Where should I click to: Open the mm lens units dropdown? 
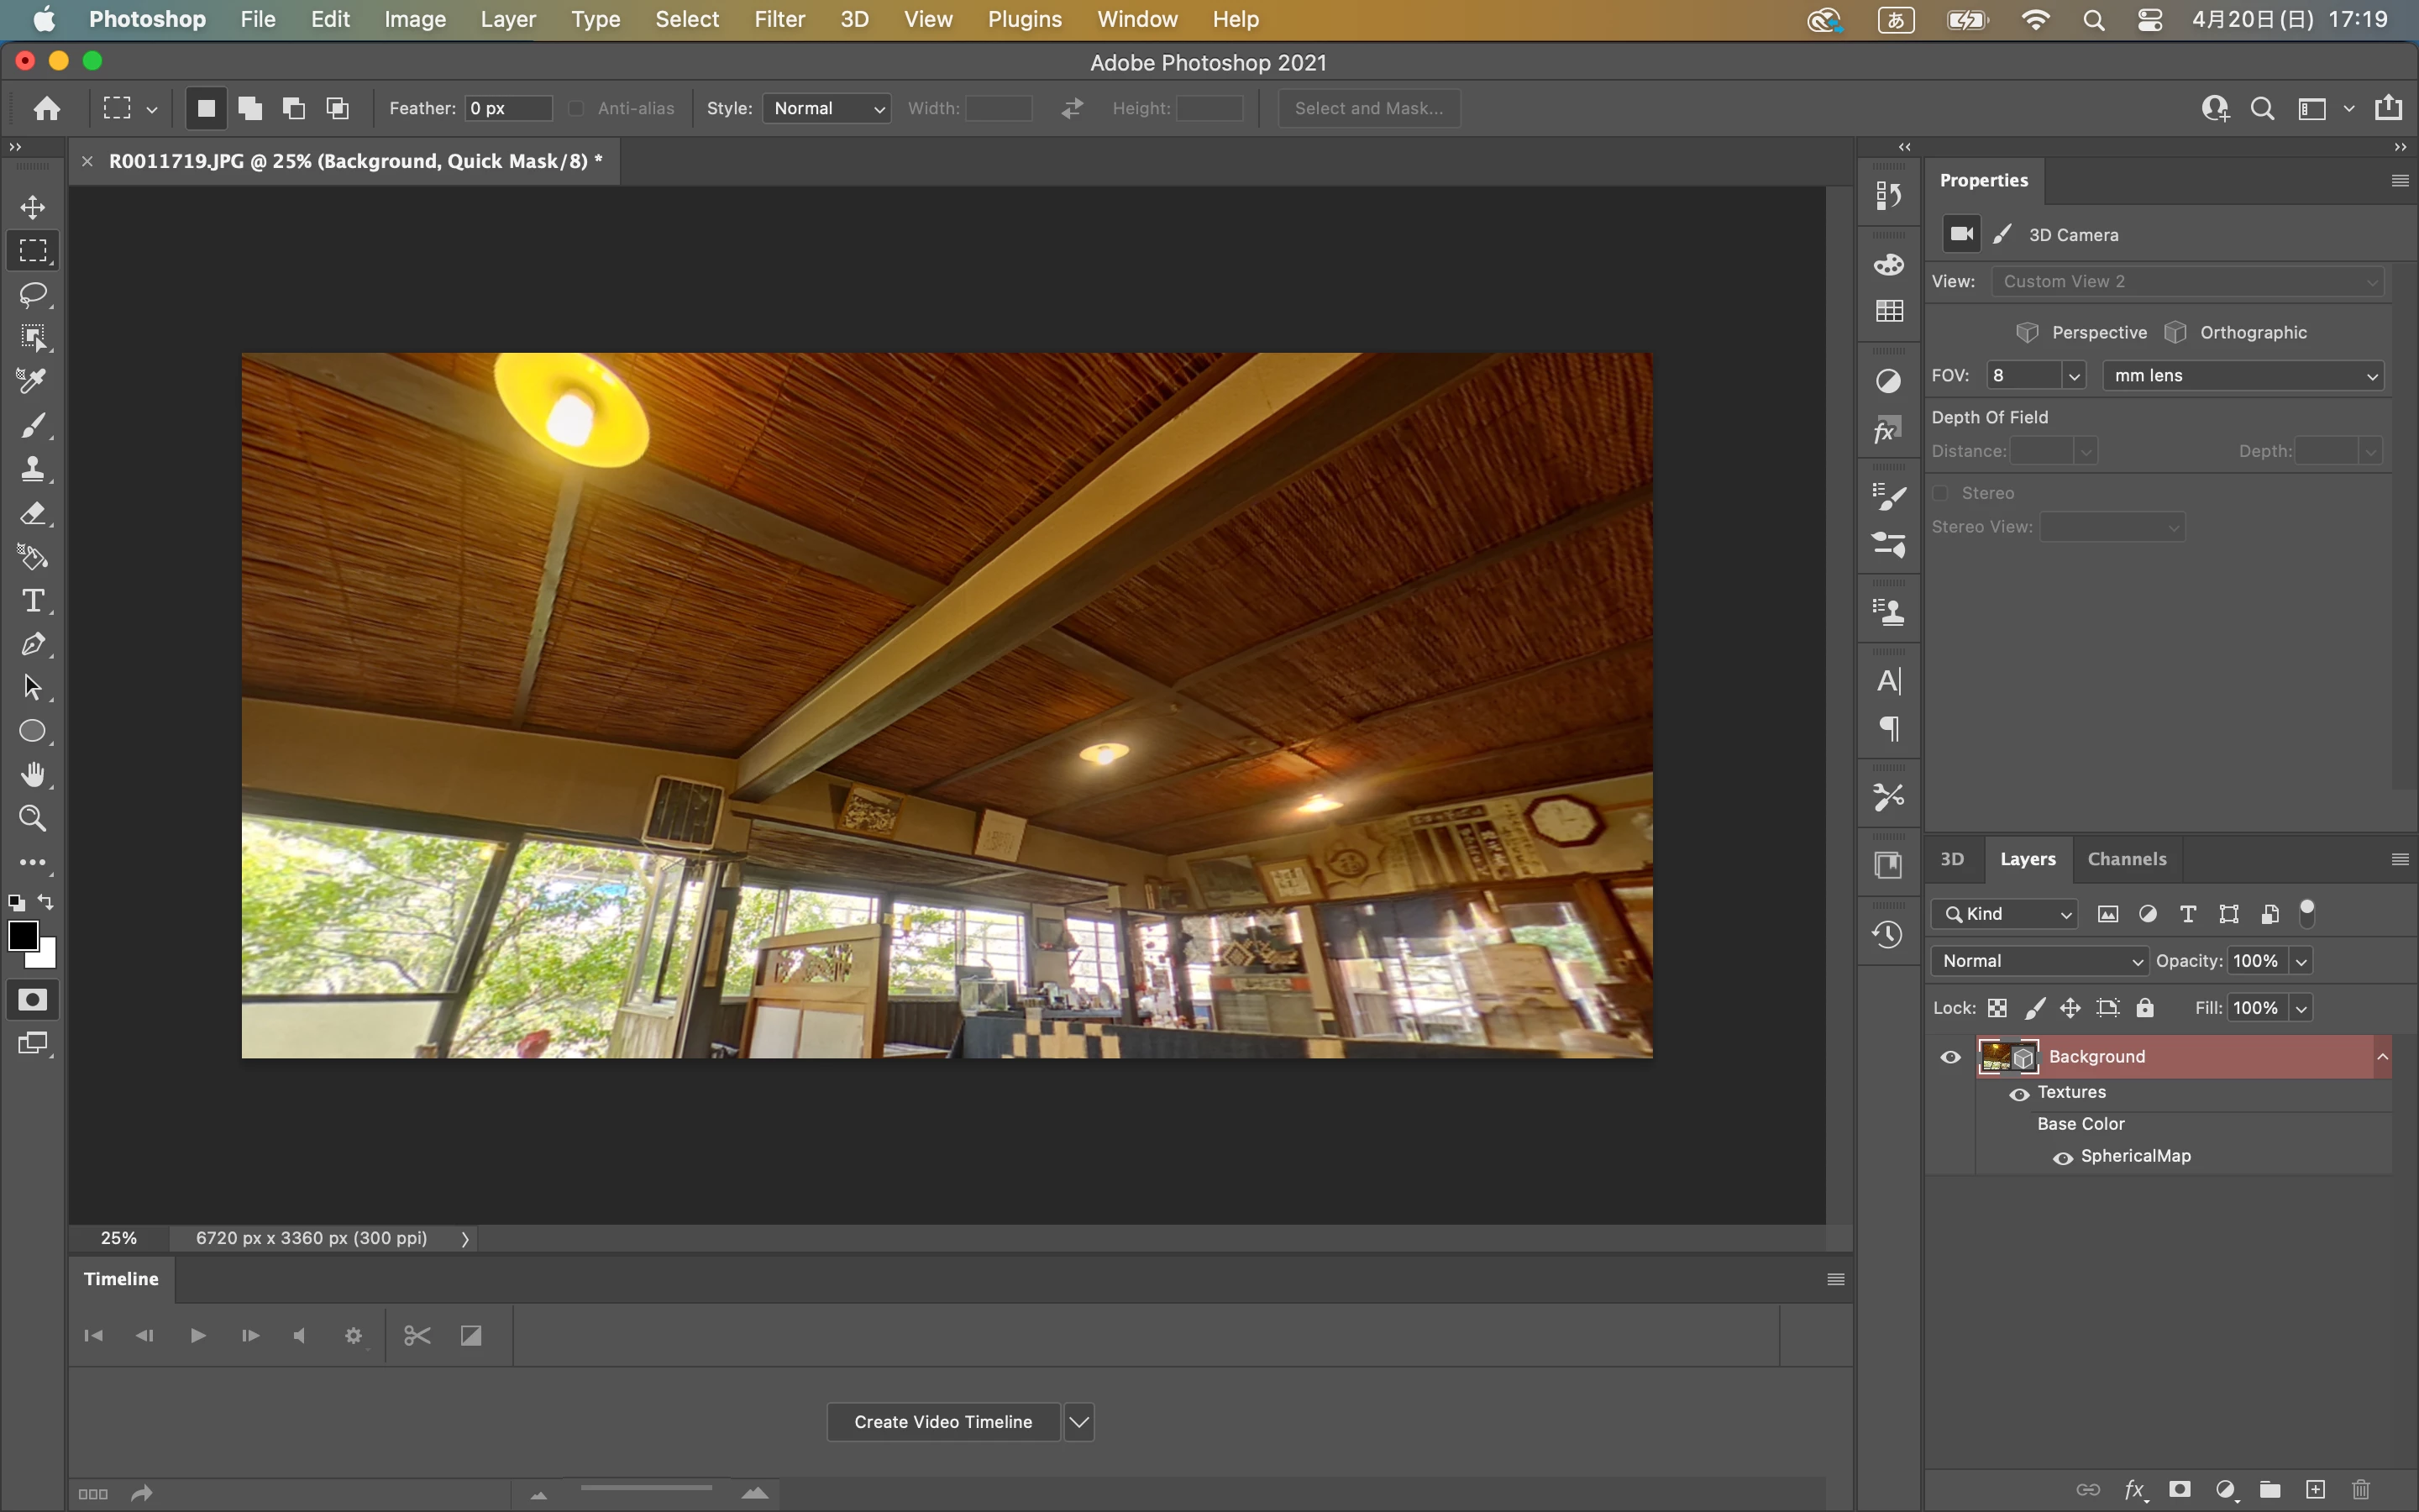2243,375
